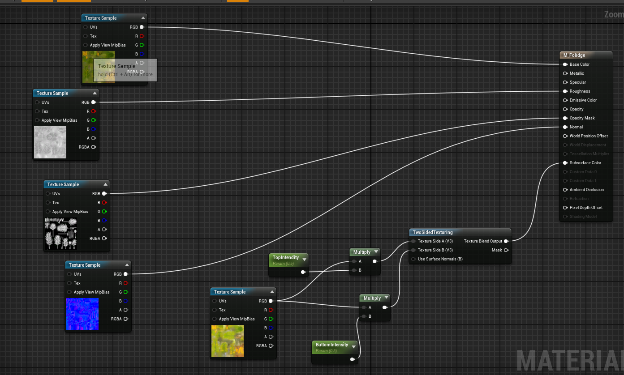624x375 pixels.
Task: Open the TopIntendity parameter dropdown arrow
Action: pyautogui.click(x=305, y=259)
